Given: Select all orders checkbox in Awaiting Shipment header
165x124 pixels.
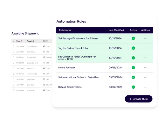Looking at the screenshot, I should tap(13, 41).
